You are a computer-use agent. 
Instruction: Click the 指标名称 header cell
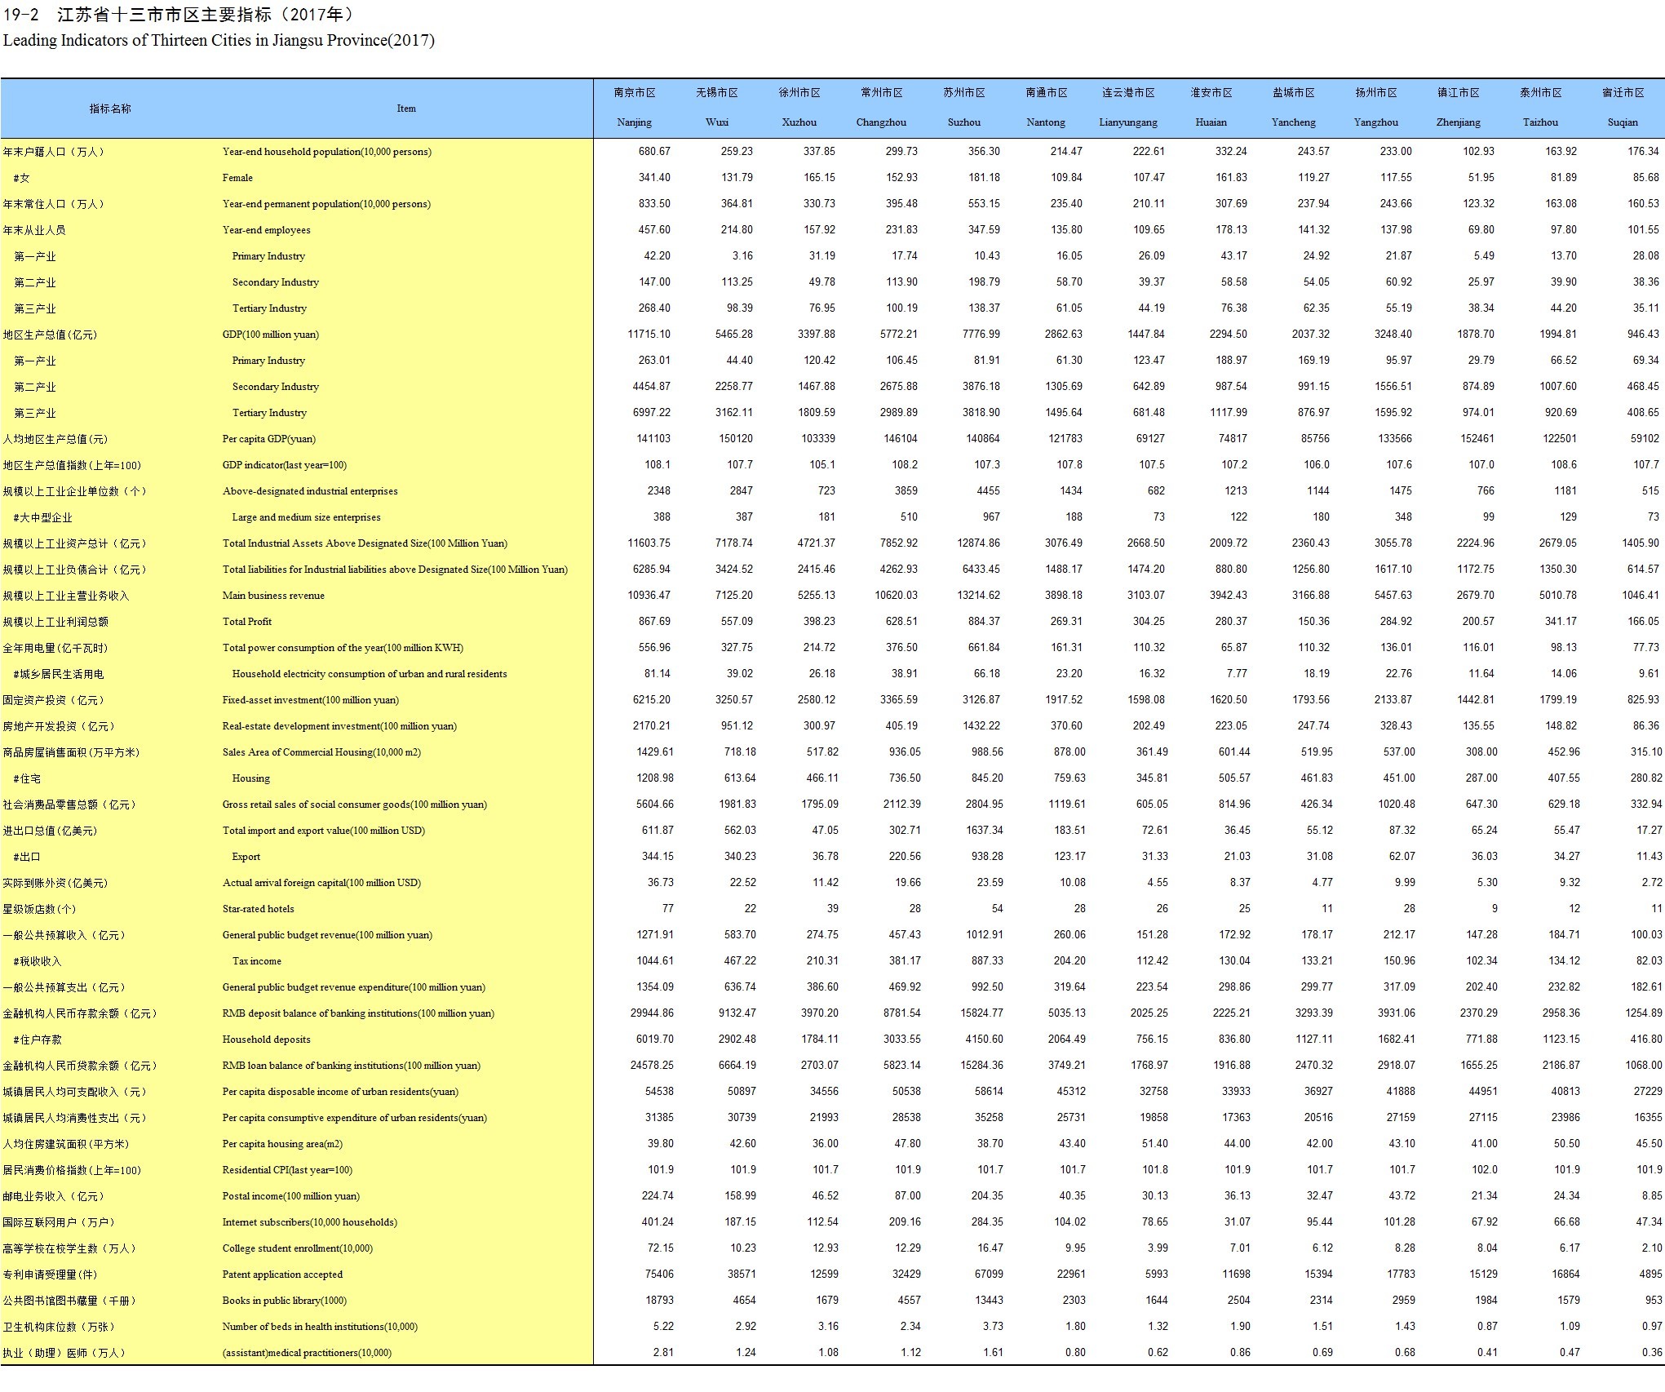110,109
